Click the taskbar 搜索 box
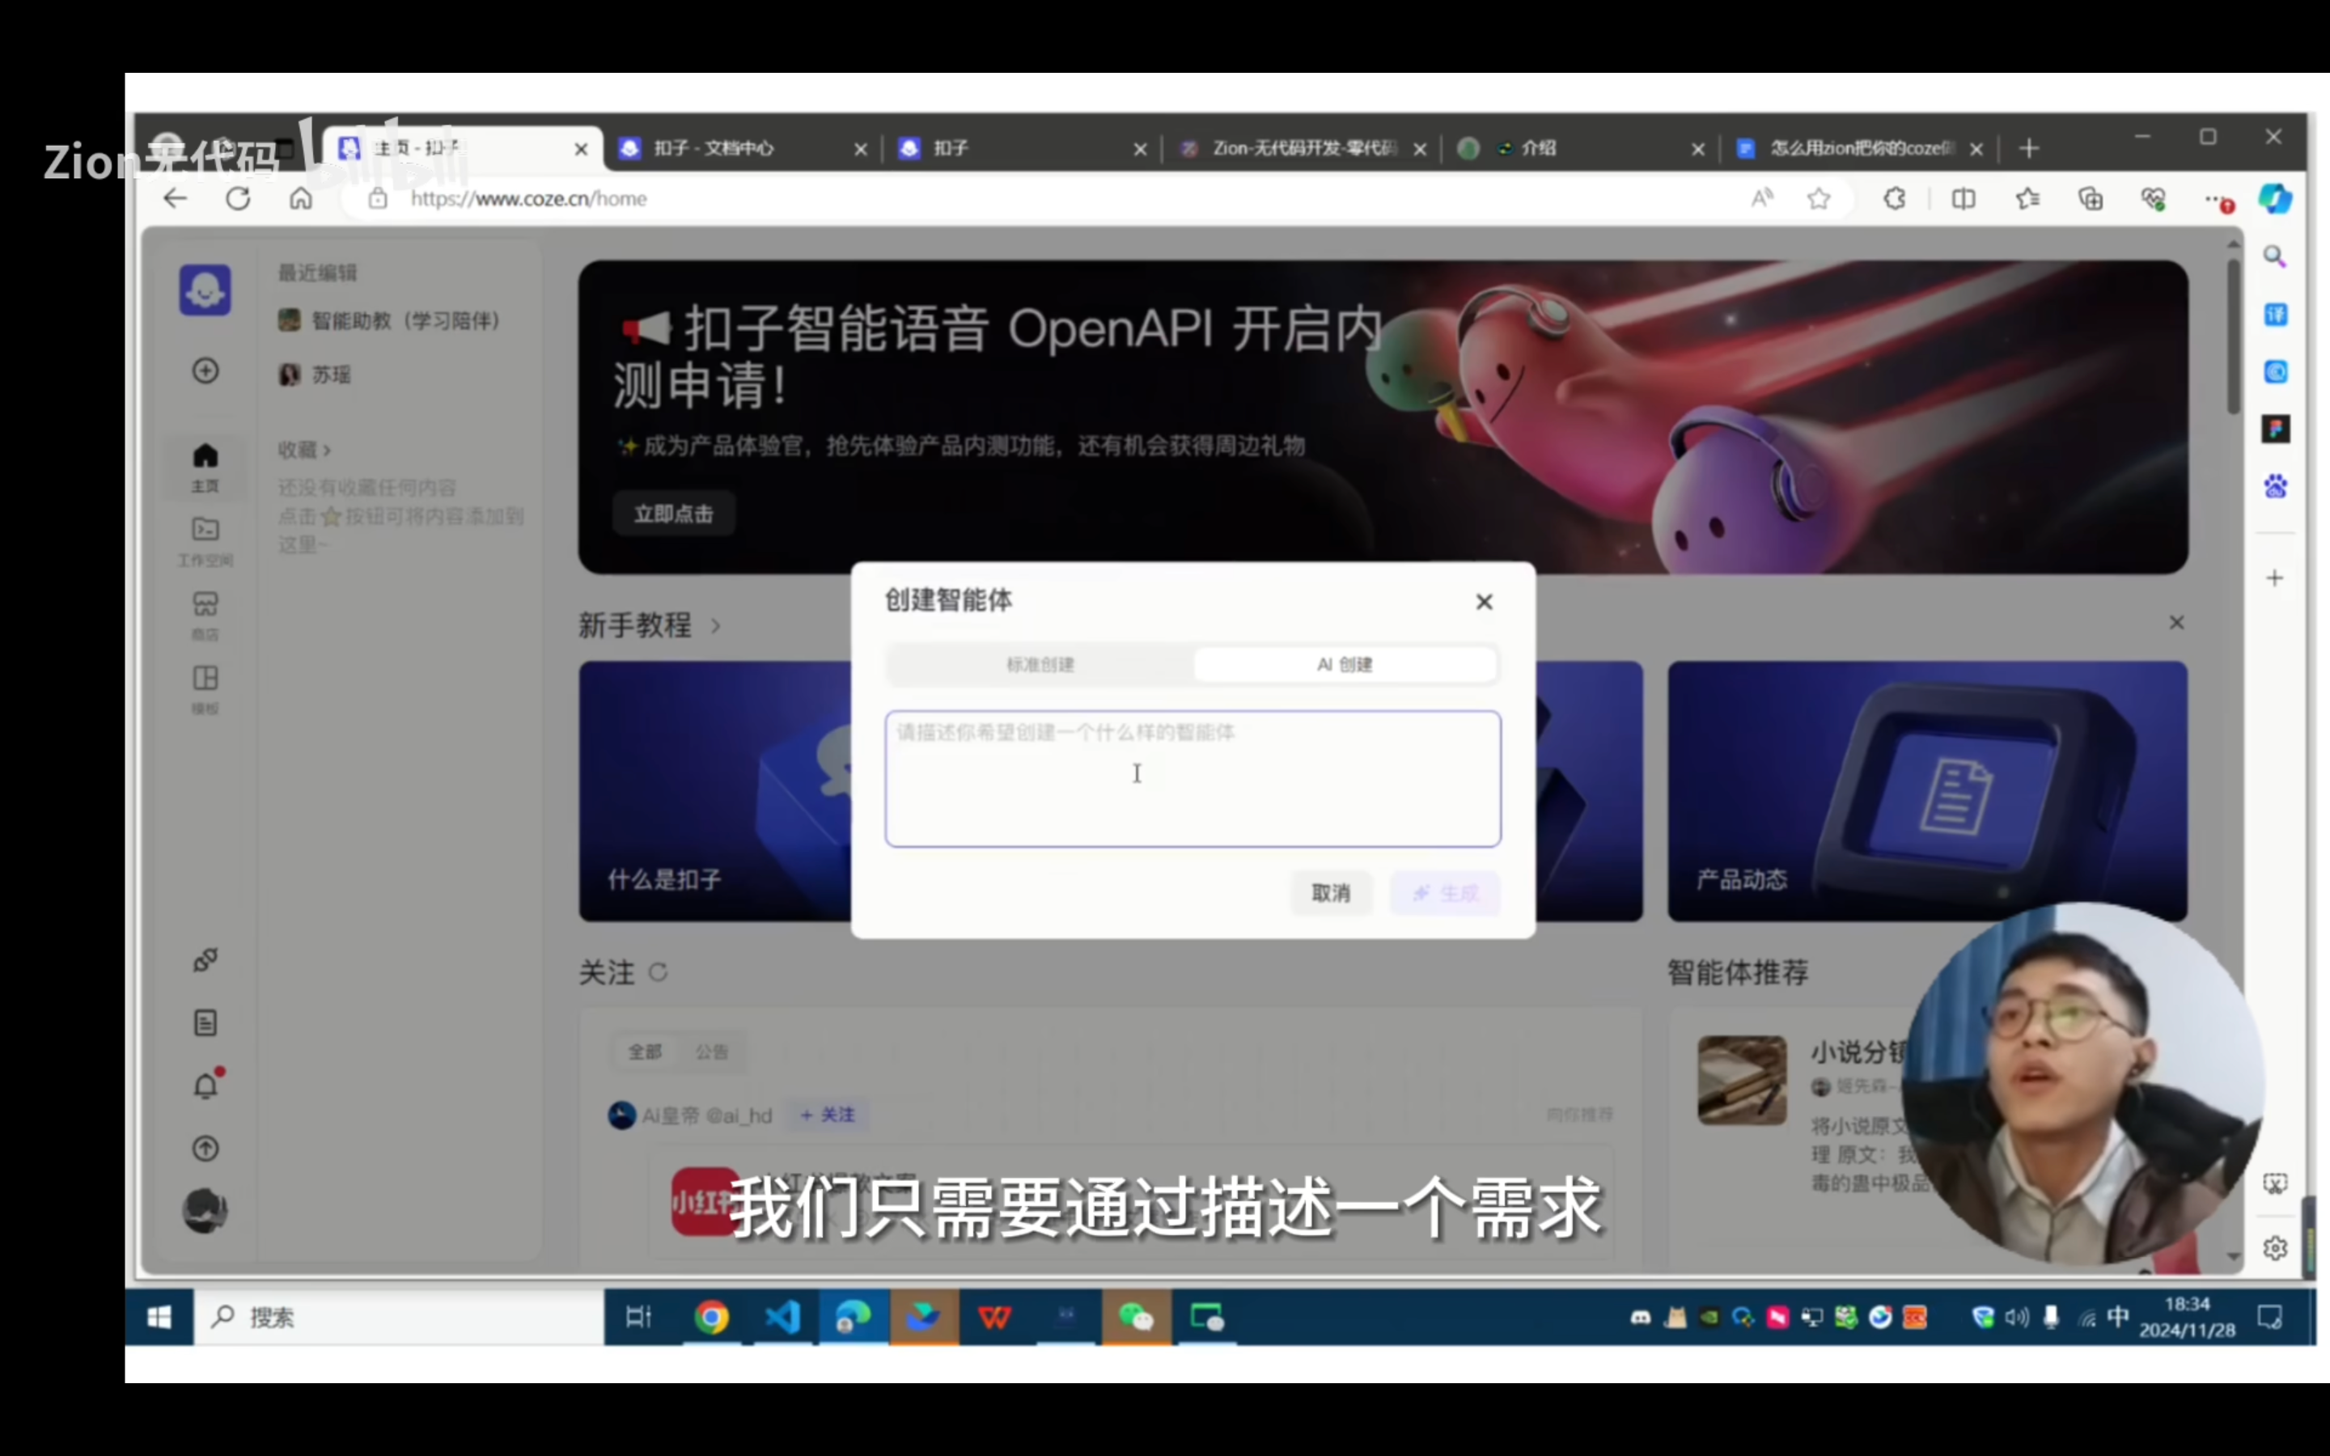This screenshot has width=2330, height=1456. pyautogui.click(x=399, y=1318)
